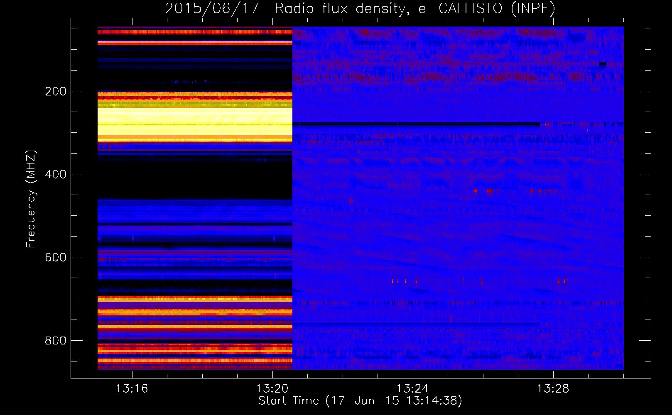Click the 13:28 time tick label

tap(553, 389)
